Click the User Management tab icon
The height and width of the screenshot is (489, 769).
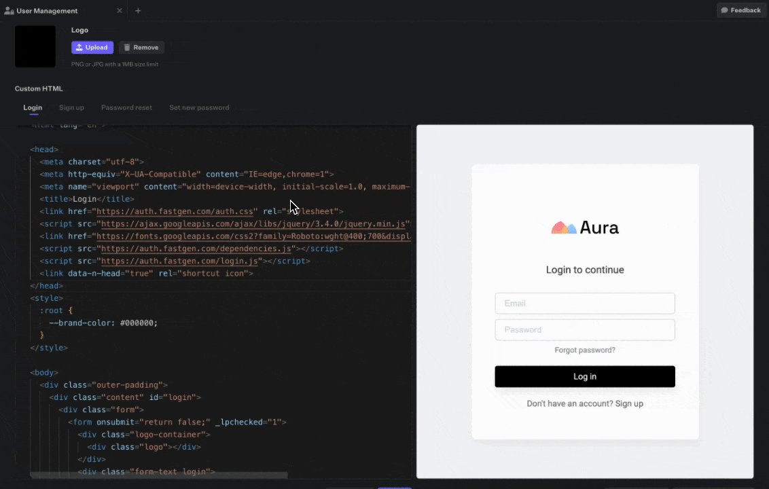click(x=9, y=10)
